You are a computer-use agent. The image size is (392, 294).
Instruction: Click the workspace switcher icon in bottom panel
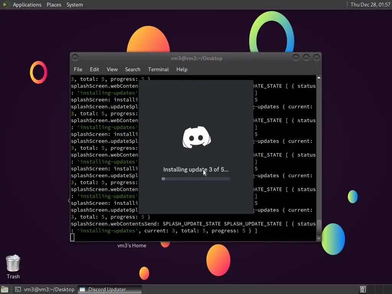pos(363,289)
